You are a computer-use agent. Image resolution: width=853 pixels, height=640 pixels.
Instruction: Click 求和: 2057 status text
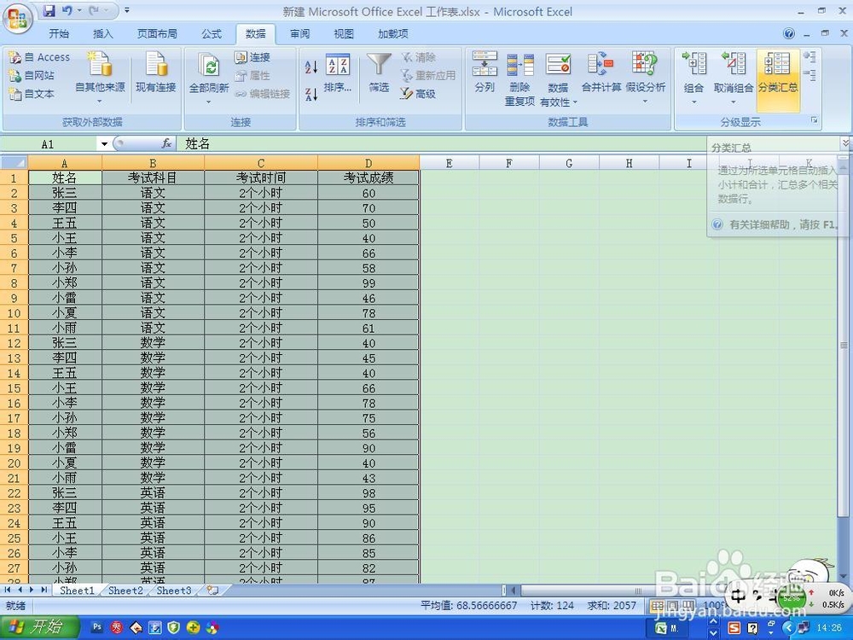click(612, 605)
